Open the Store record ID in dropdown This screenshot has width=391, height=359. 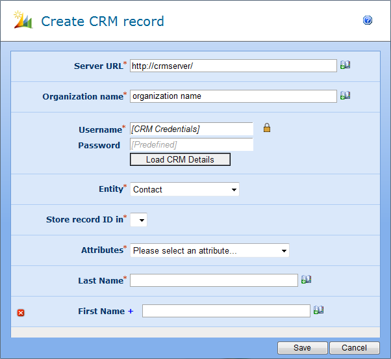click(x=139, y=220)
